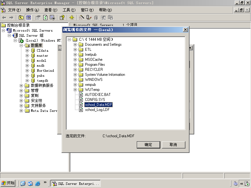Open the 操作(A) menu
The height and width of the screenshot is (188, 251).
(x=33, y=10)
